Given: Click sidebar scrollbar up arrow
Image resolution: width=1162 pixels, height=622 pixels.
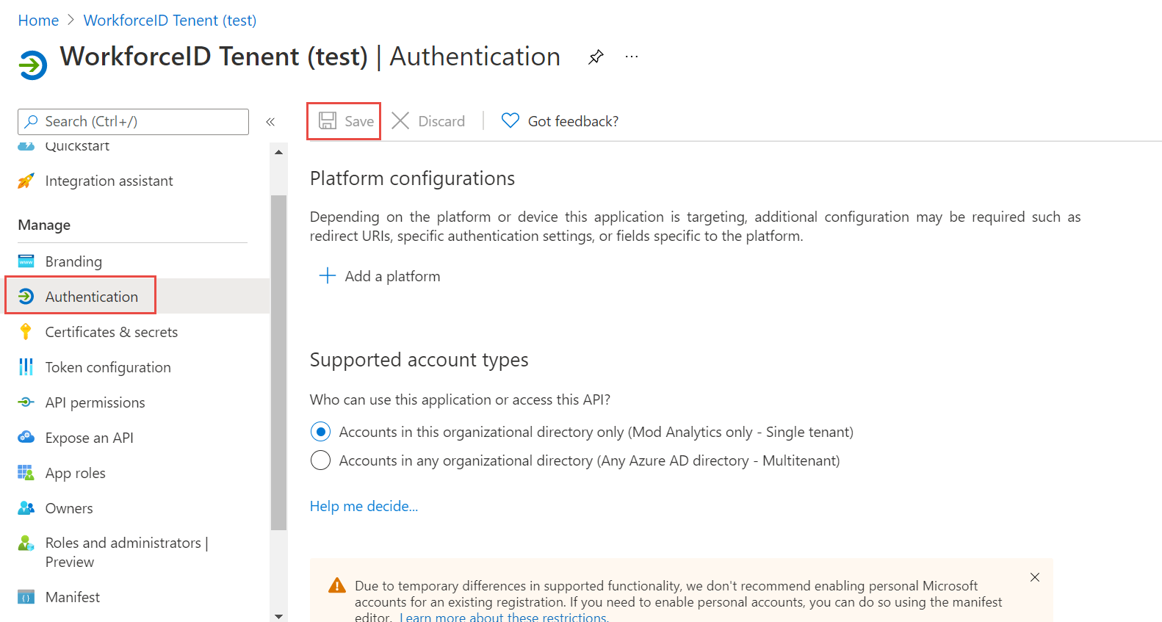Looking at the screenshot, I should click(x=278, y=152).
